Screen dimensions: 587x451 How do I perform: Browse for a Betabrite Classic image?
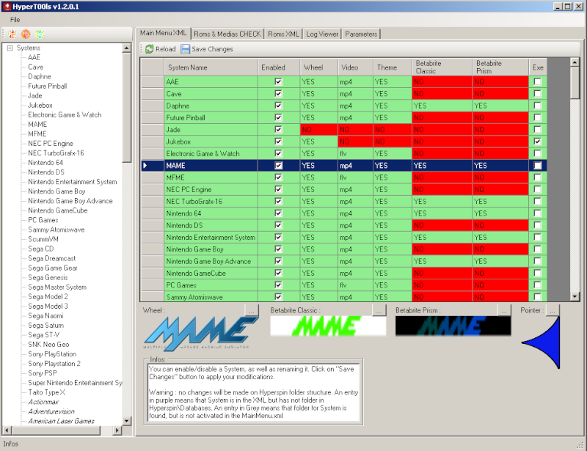point(379,310)
